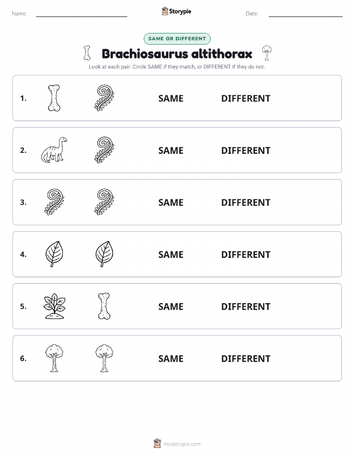
Task: Select DIFFERENT for question 5
Action: pos(246,306)
